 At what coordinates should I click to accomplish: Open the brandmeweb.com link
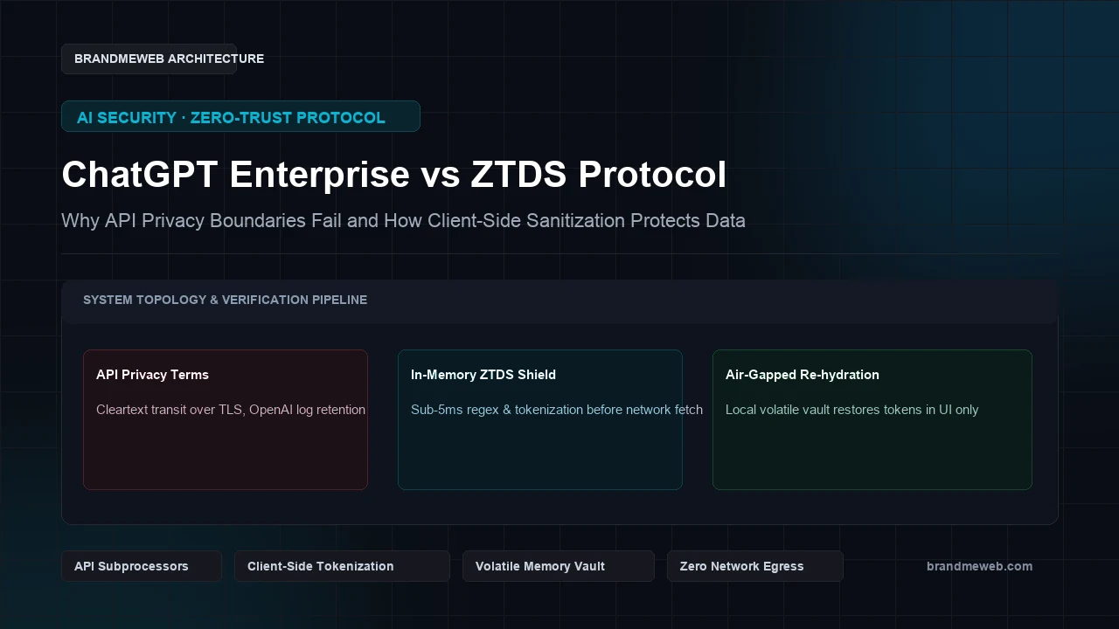point(979,566)
